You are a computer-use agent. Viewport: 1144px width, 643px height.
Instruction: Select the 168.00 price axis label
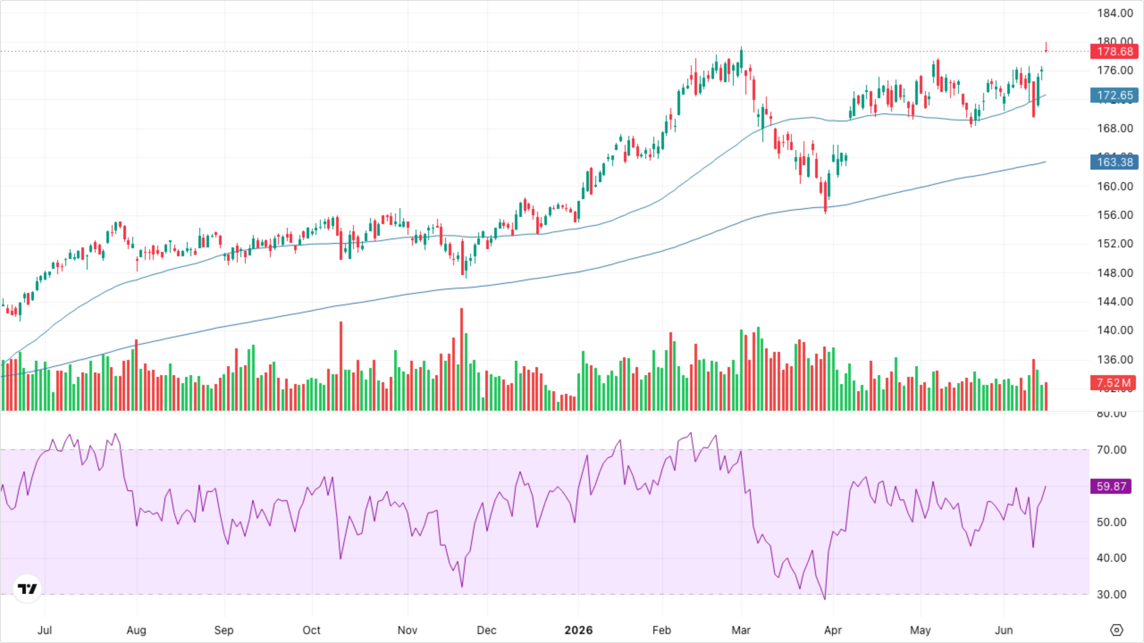pyautogui.click(x=1115, y=129)
